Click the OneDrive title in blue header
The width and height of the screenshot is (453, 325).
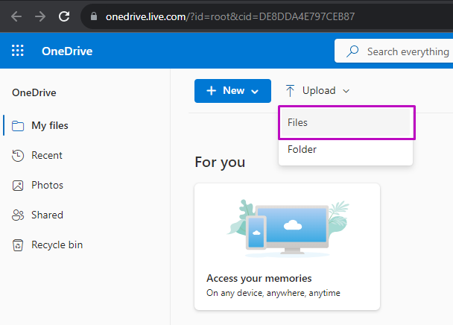(67, 51)
